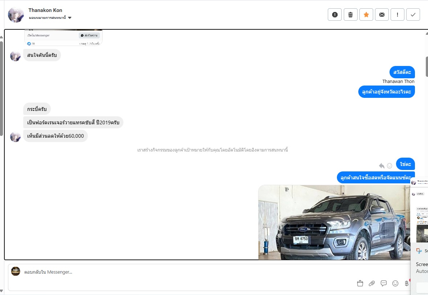The width and height of the screenshot is (428, 295).
Task: Mark conversation as spam via exclamation circle icon
Action: (x=335, y=14)
